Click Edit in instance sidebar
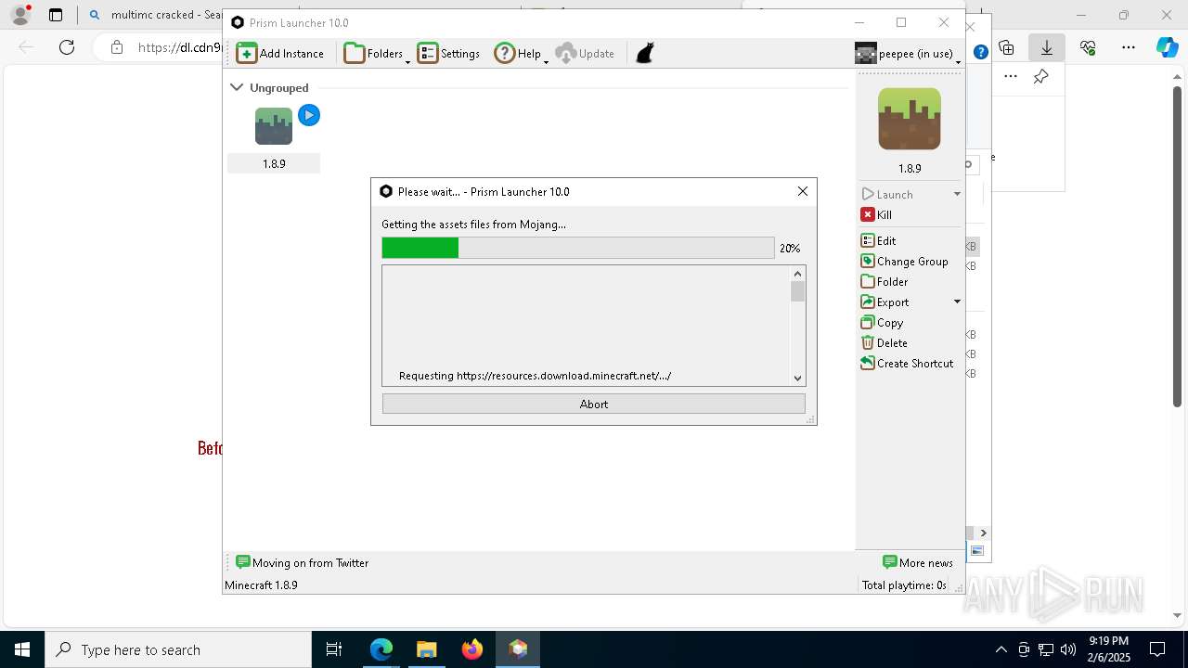 pyautogui.click(x=879, y=240)
